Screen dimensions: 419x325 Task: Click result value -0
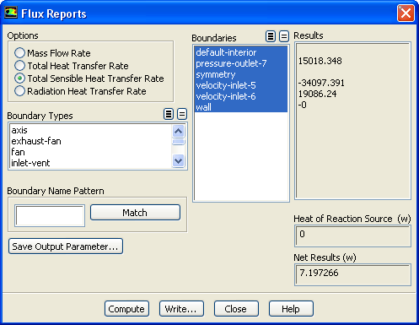point(303,105)
